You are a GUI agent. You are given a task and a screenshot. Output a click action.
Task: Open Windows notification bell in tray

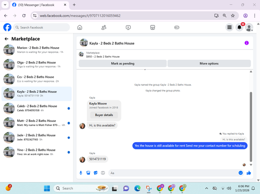[253, 188]
